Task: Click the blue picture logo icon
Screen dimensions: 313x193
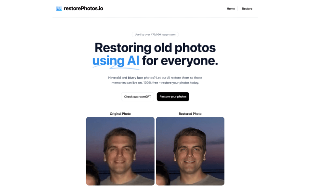Action: tap(59, 9)
